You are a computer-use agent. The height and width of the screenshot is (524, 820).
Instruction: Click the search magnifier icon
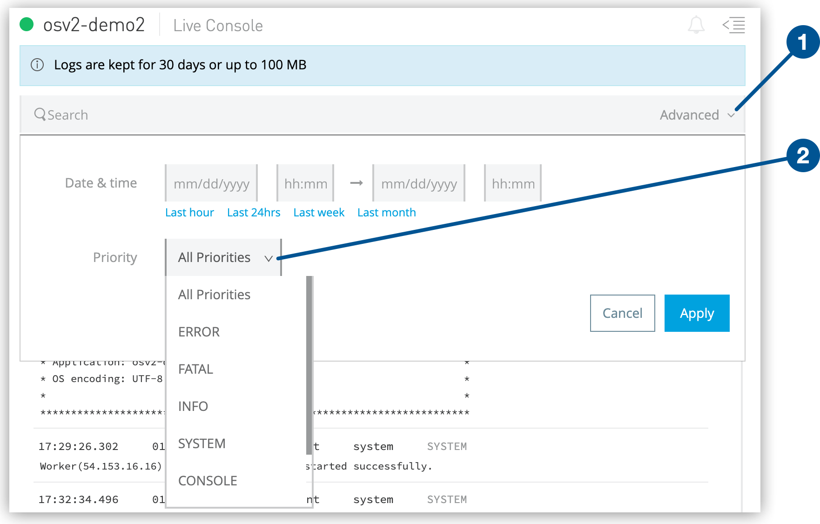39,114
